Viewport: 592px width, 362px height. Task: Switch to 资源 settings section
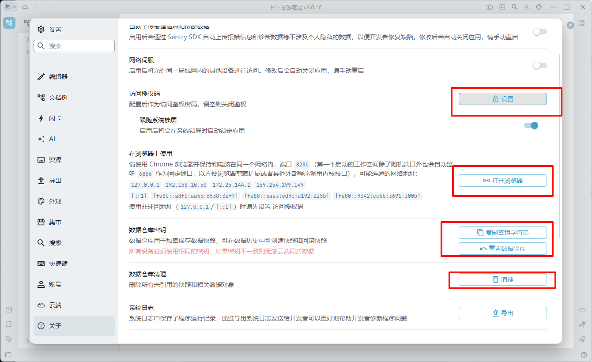pos(74,160)
